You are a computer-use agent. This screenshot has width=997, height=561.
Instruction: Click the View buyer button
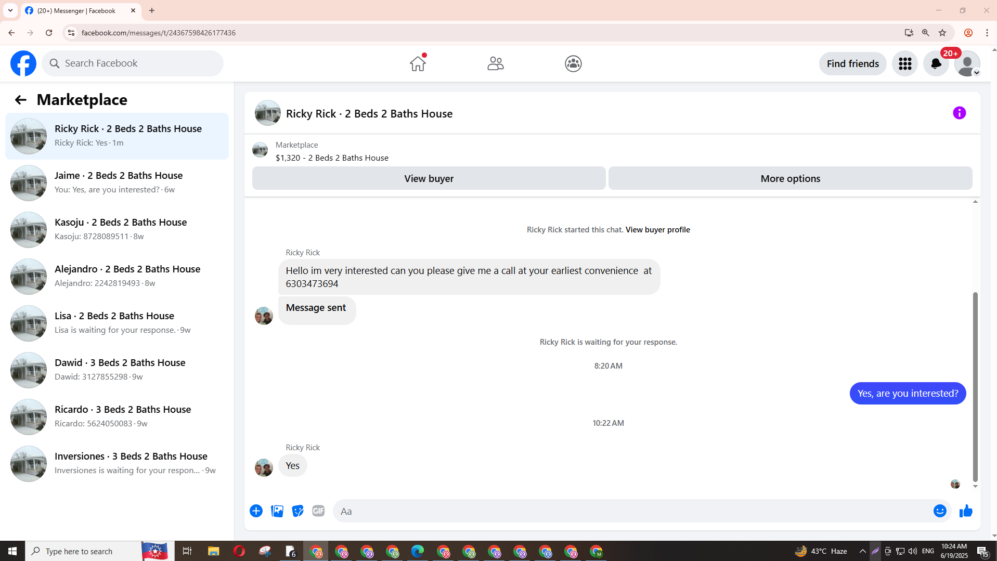(429, 178)
